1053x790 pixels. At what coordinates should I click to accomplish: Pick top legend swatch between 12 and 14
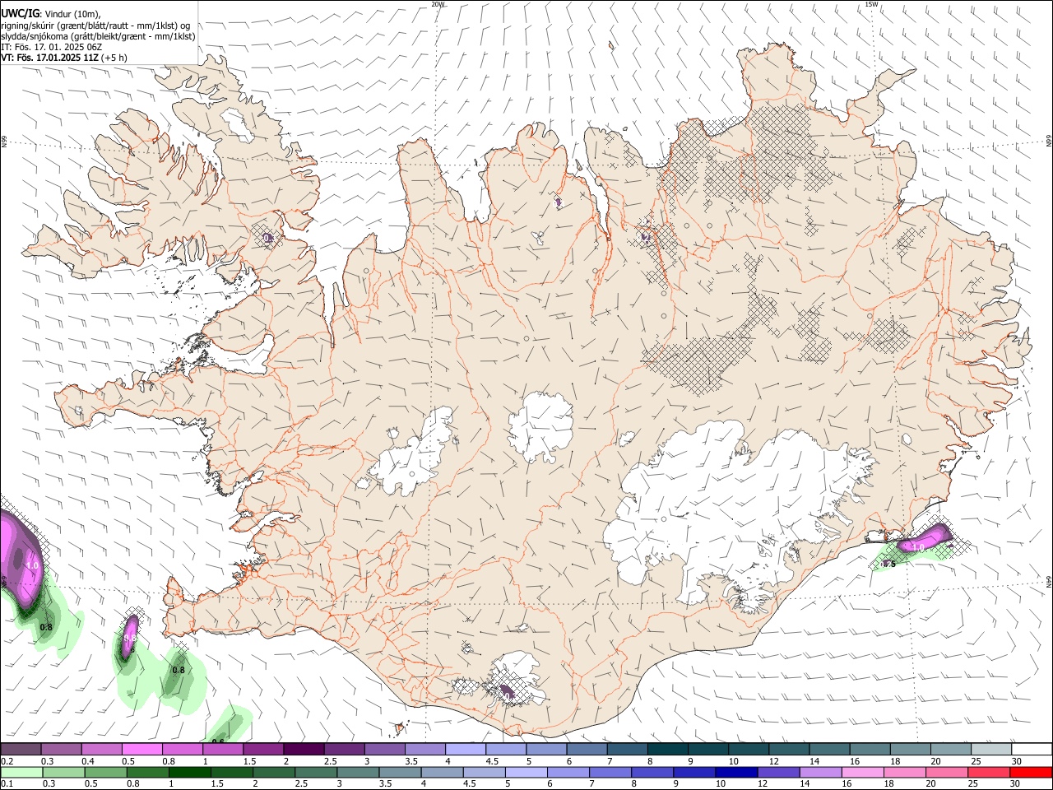[x=789, y=749]
